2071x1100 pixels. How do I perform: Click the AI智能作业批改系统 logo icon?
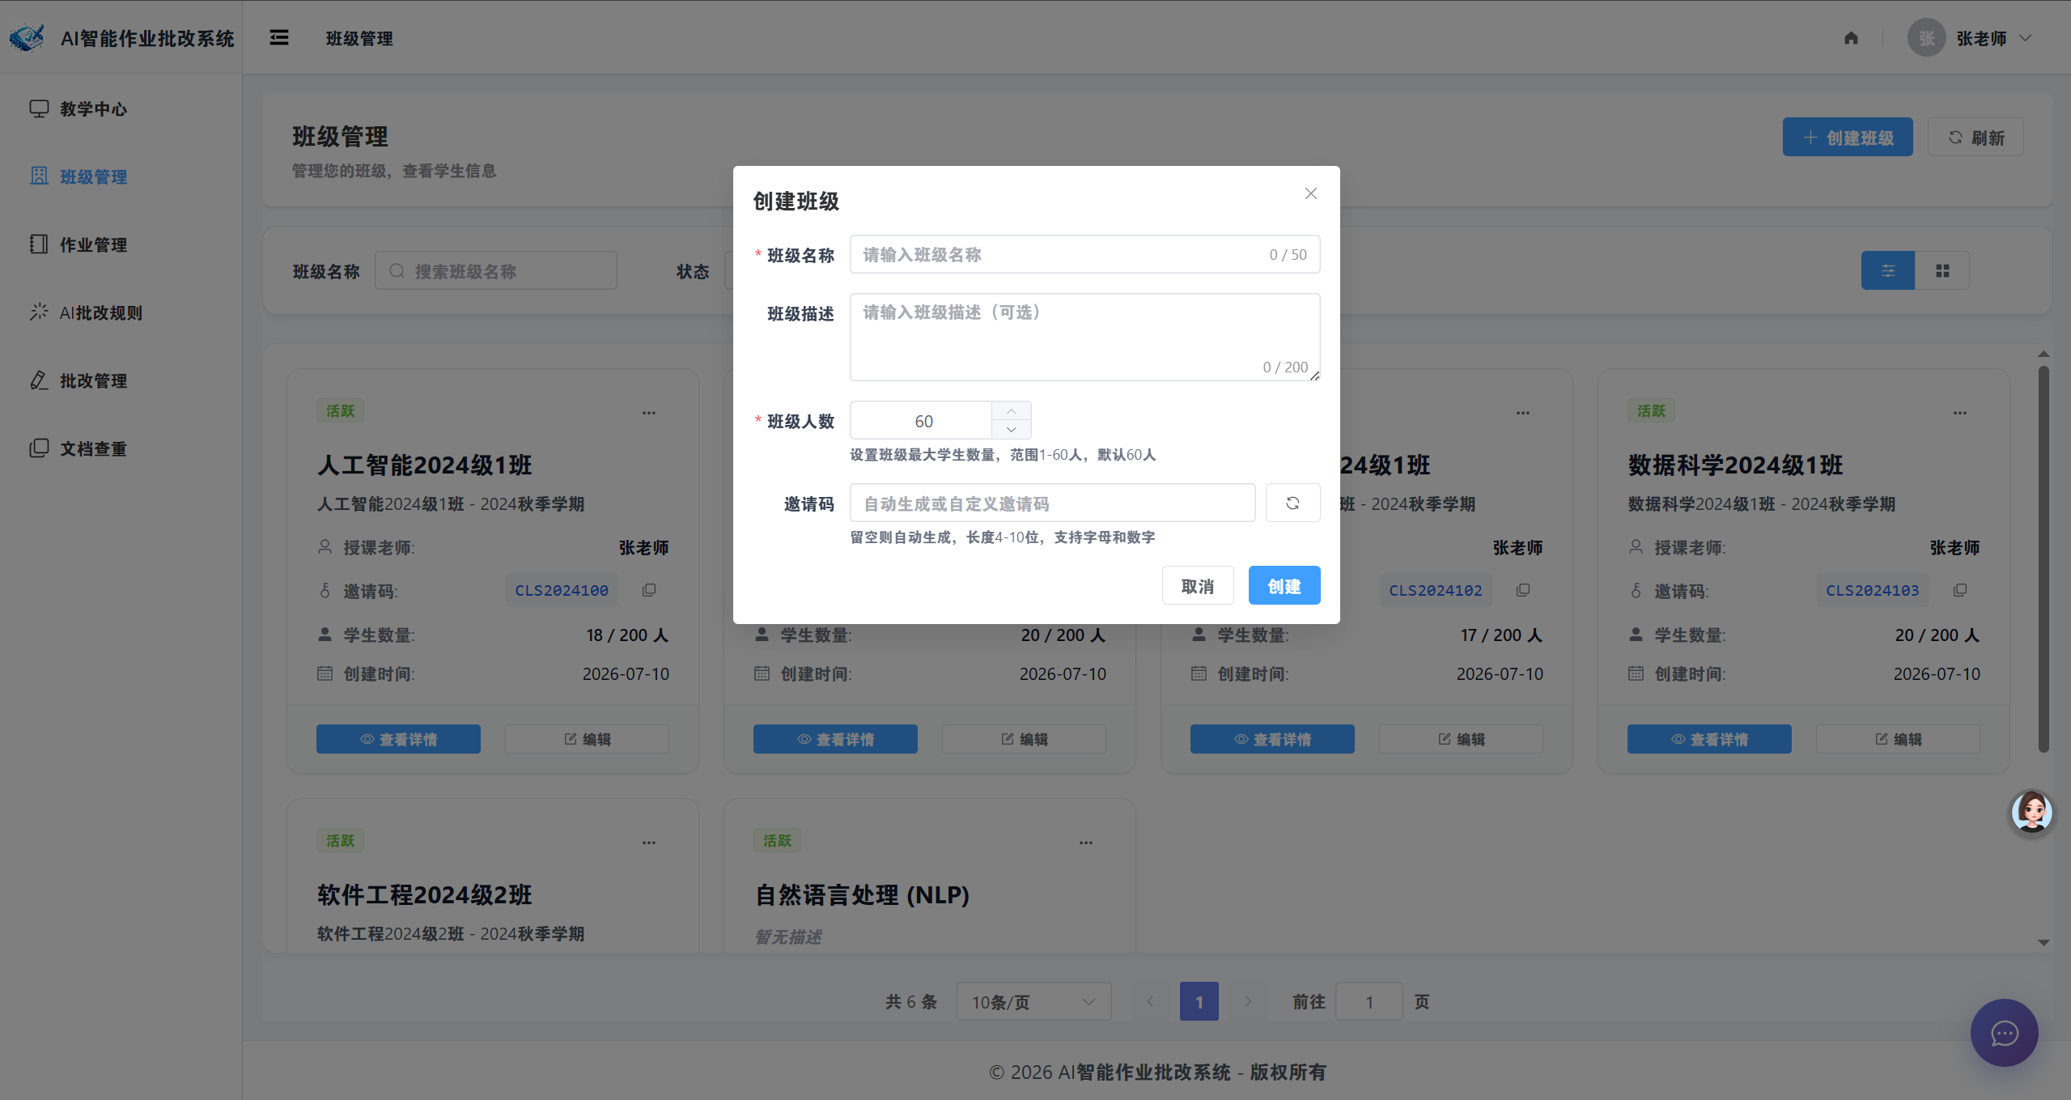[27, 38]
